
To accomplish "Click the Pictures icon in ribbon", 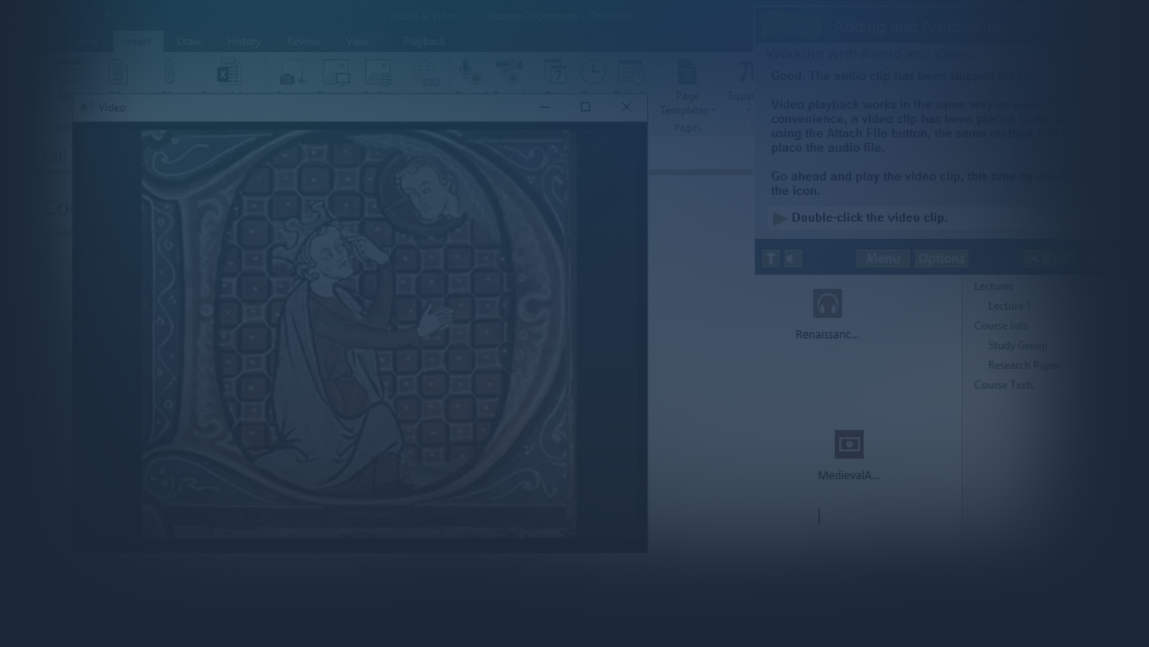I will (x=336, y=73).
